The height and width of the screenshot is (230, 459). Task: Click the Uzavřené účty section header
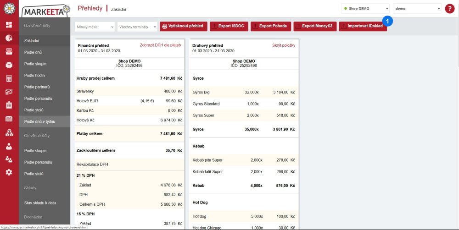pyautogui.click(x=37, y=26)
